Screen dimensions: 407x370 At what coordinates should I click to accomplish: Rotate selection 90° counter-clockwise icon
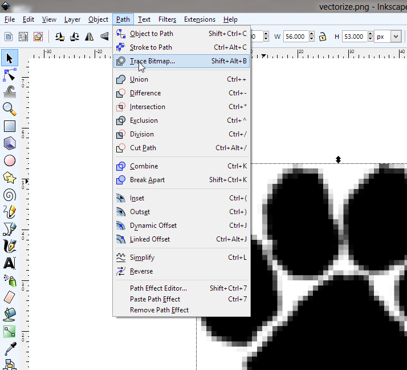click(x=60, y=37)
